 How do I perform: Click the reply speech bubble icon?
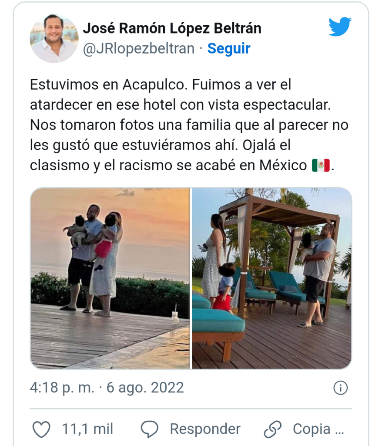coord(150,429)
